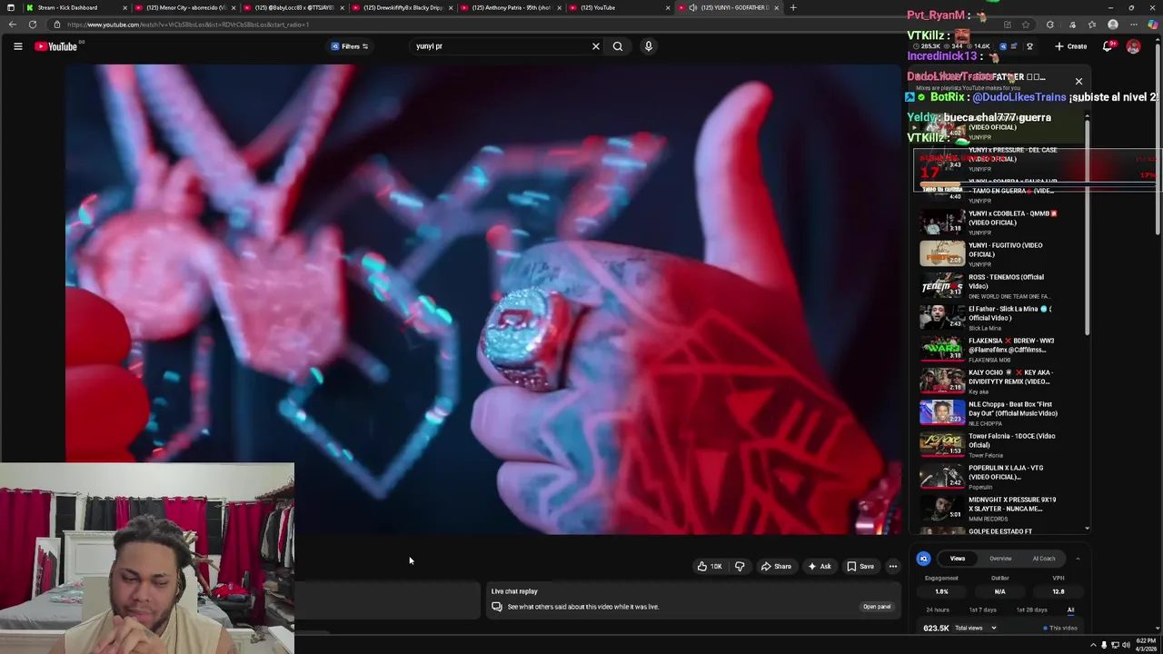Play NLE Choppa - Beat Box item
The image size is (1163, 654).
click(x=999, y=413)
